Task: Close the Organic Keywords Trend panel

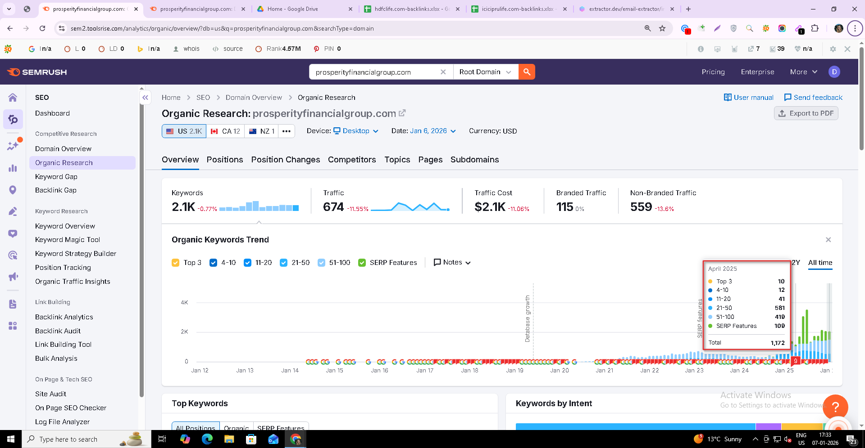Action: [828, 240]
